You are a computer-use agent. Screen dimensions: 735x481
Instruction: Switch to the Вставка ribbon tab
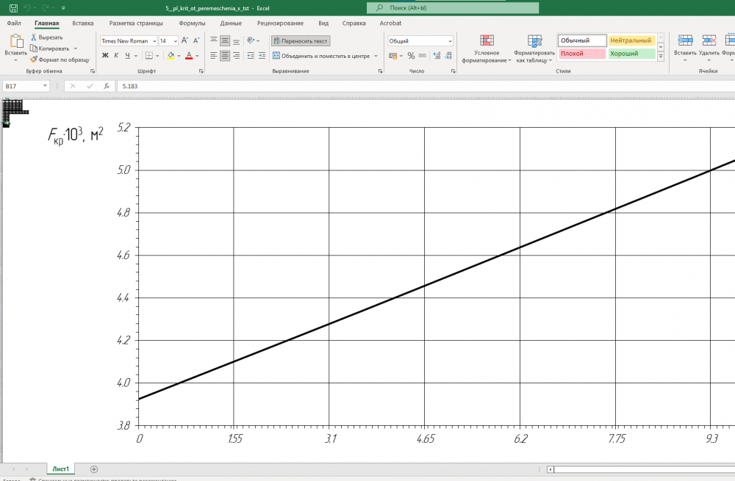(83, 23)
